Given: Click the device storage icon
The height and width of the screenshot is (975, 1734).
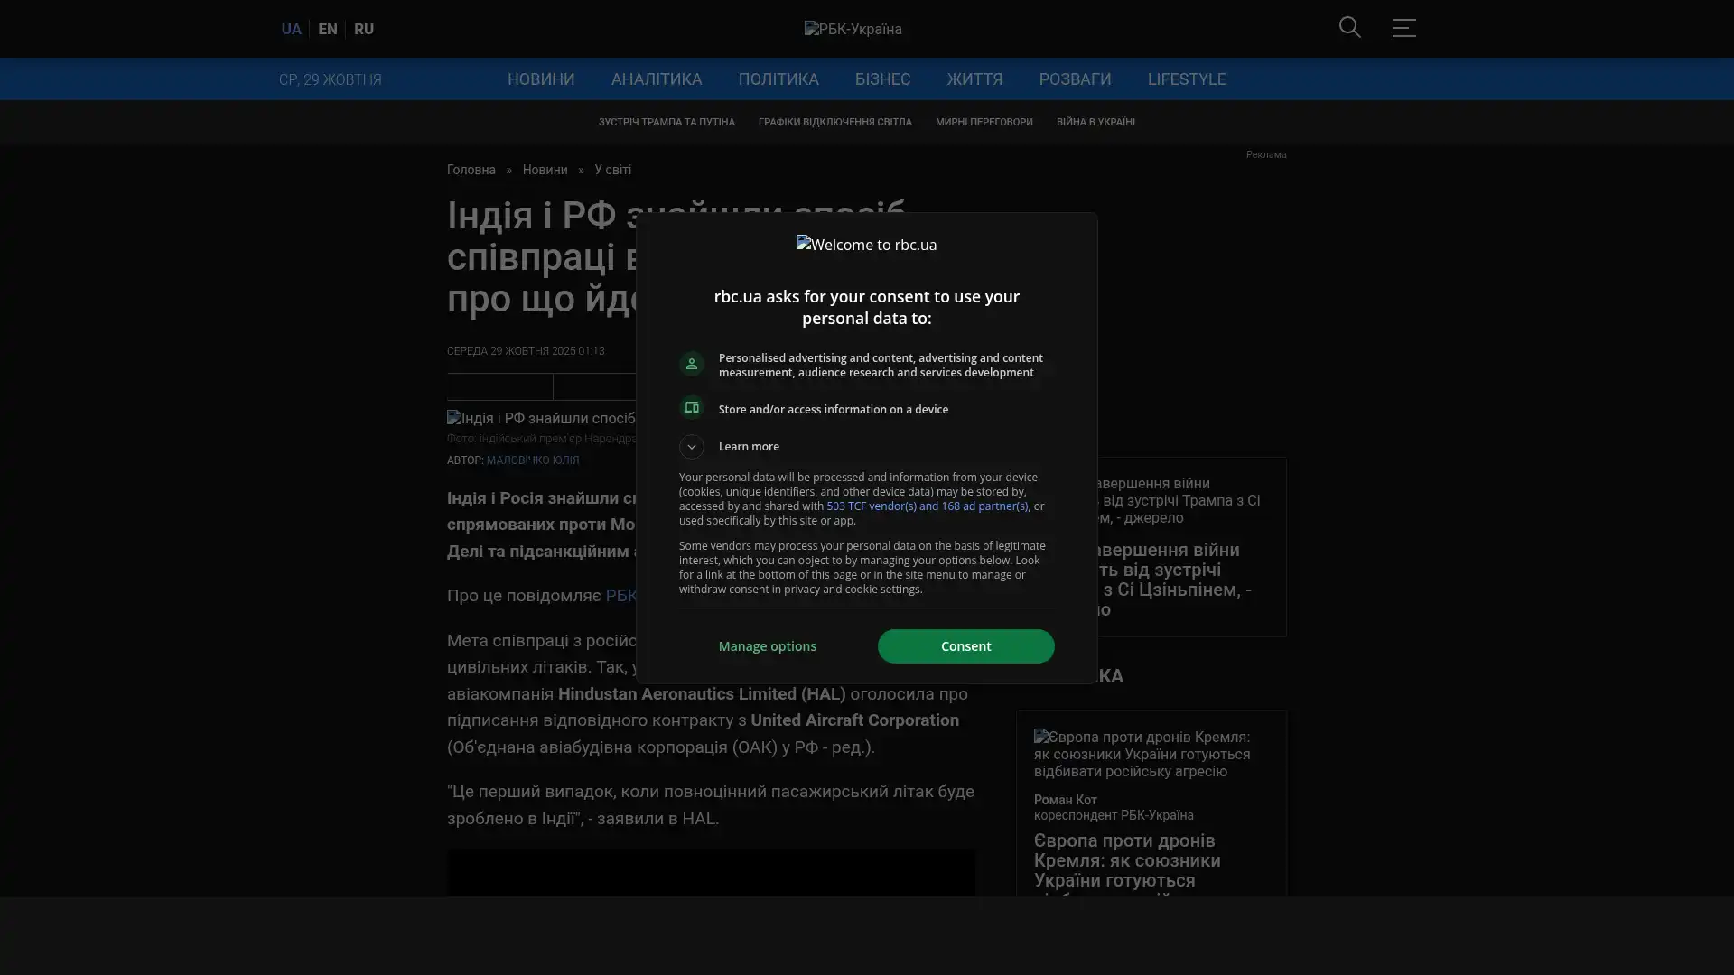Looking at the screenshot, I should [691, 408].
